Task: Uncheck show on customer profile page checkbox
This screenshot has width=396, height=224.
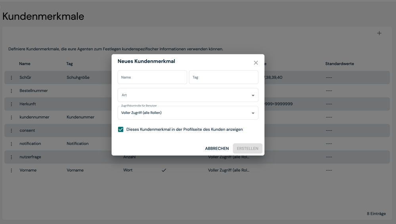Action: [x=121, y=130]
